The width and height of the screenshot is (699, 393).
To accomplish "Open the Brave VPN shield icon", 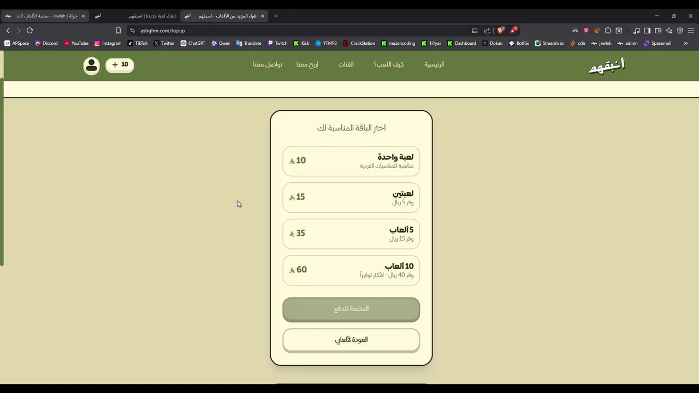I will (680, 31).
